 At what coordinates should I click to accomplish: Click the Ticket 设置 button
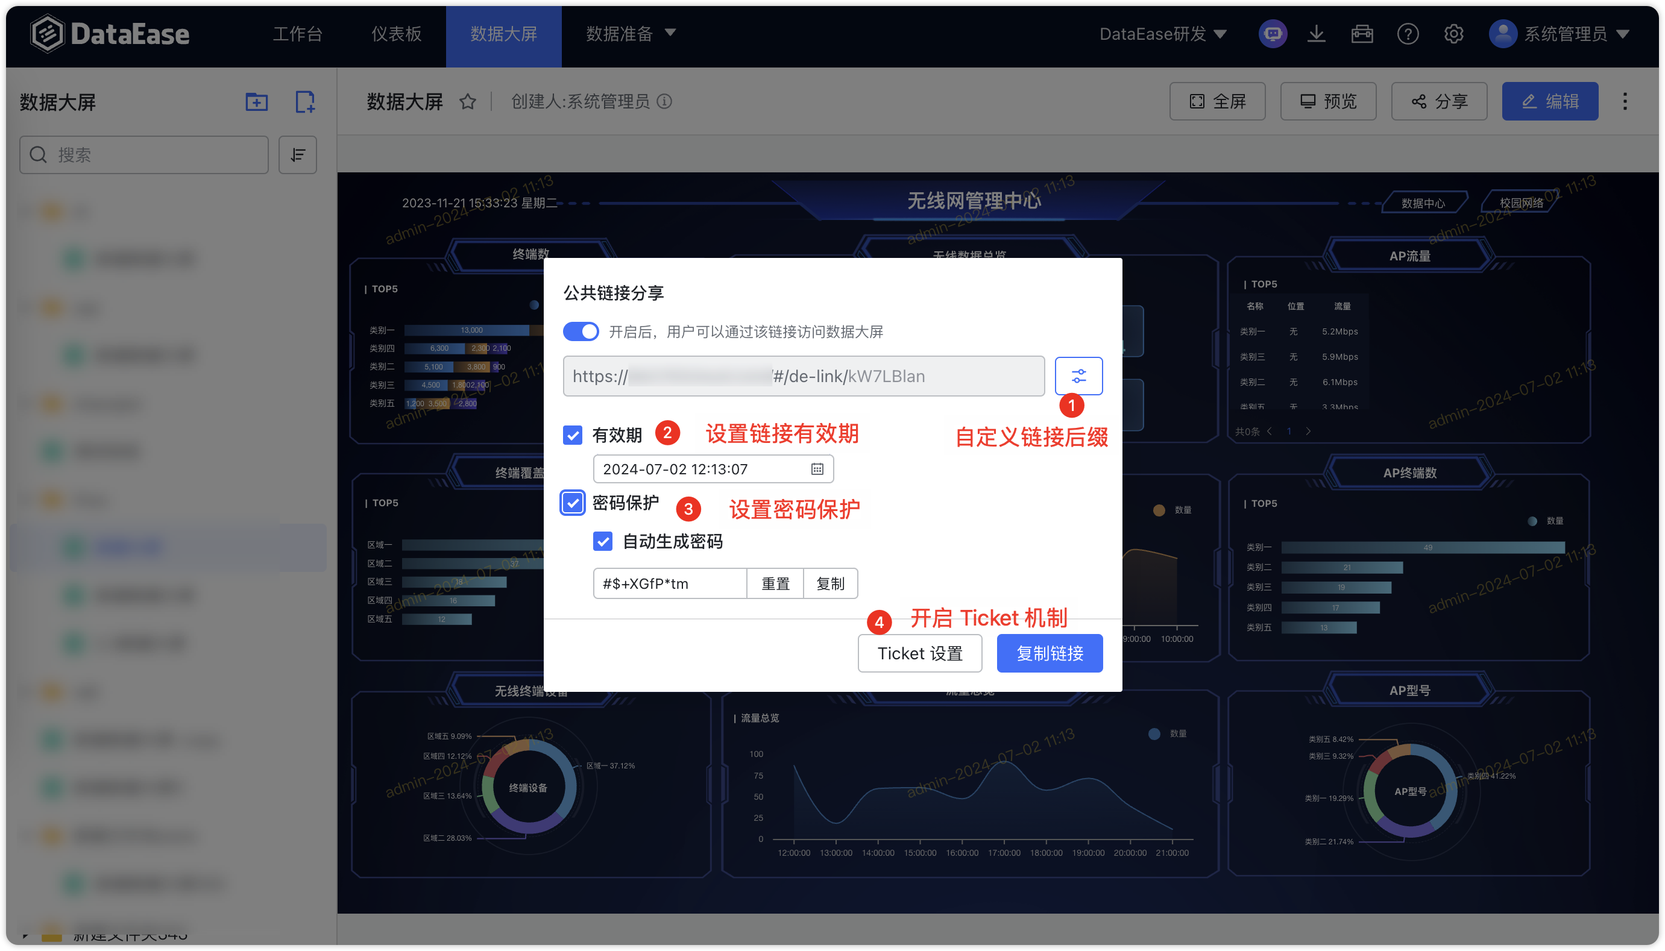coord(921,653)
